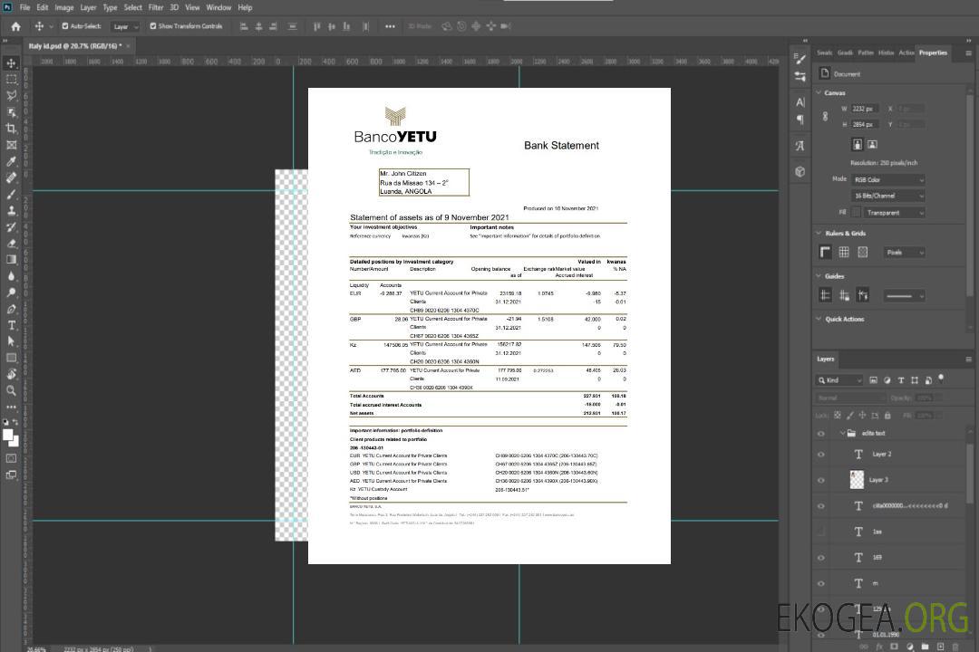The width and height of the screenshot is (979, 652).
Task: Set canvas to portrait orientation
Action: [x=858, y=144]
